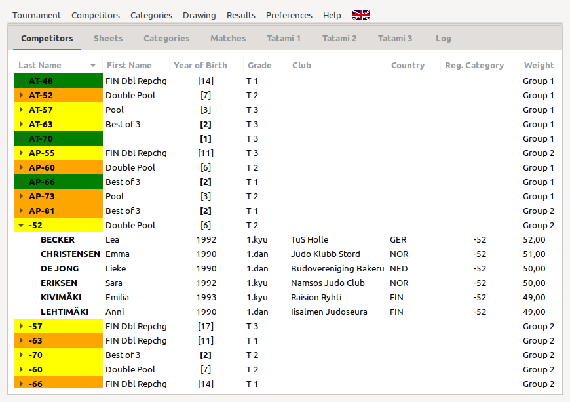
Task: Select DE JONG club cell Budovereniging Bakeru
Action: click(x=337, y=269)
